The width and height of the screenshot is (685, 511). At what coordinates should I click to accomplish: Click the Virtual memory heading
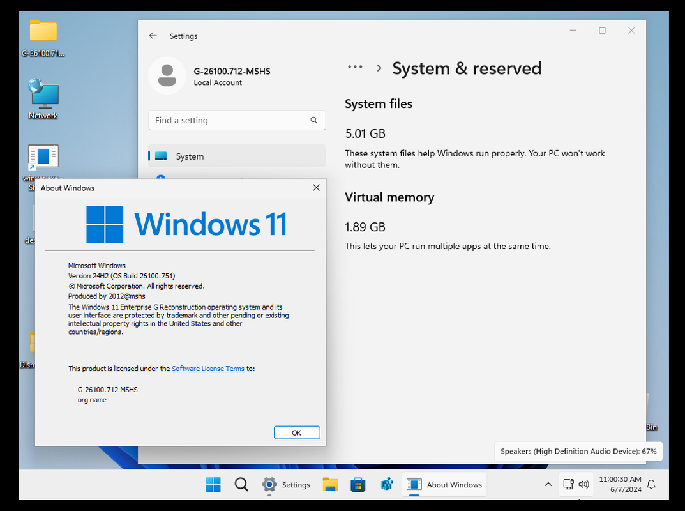coord(389,197)
